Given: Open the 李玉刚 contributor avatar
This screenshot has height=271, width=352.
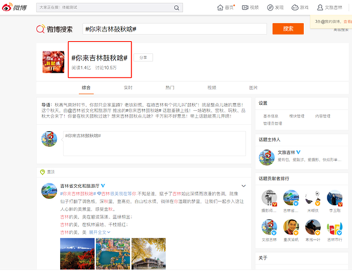Looking at the screenshot, I should pyautogui.click(x=334, y=198).
